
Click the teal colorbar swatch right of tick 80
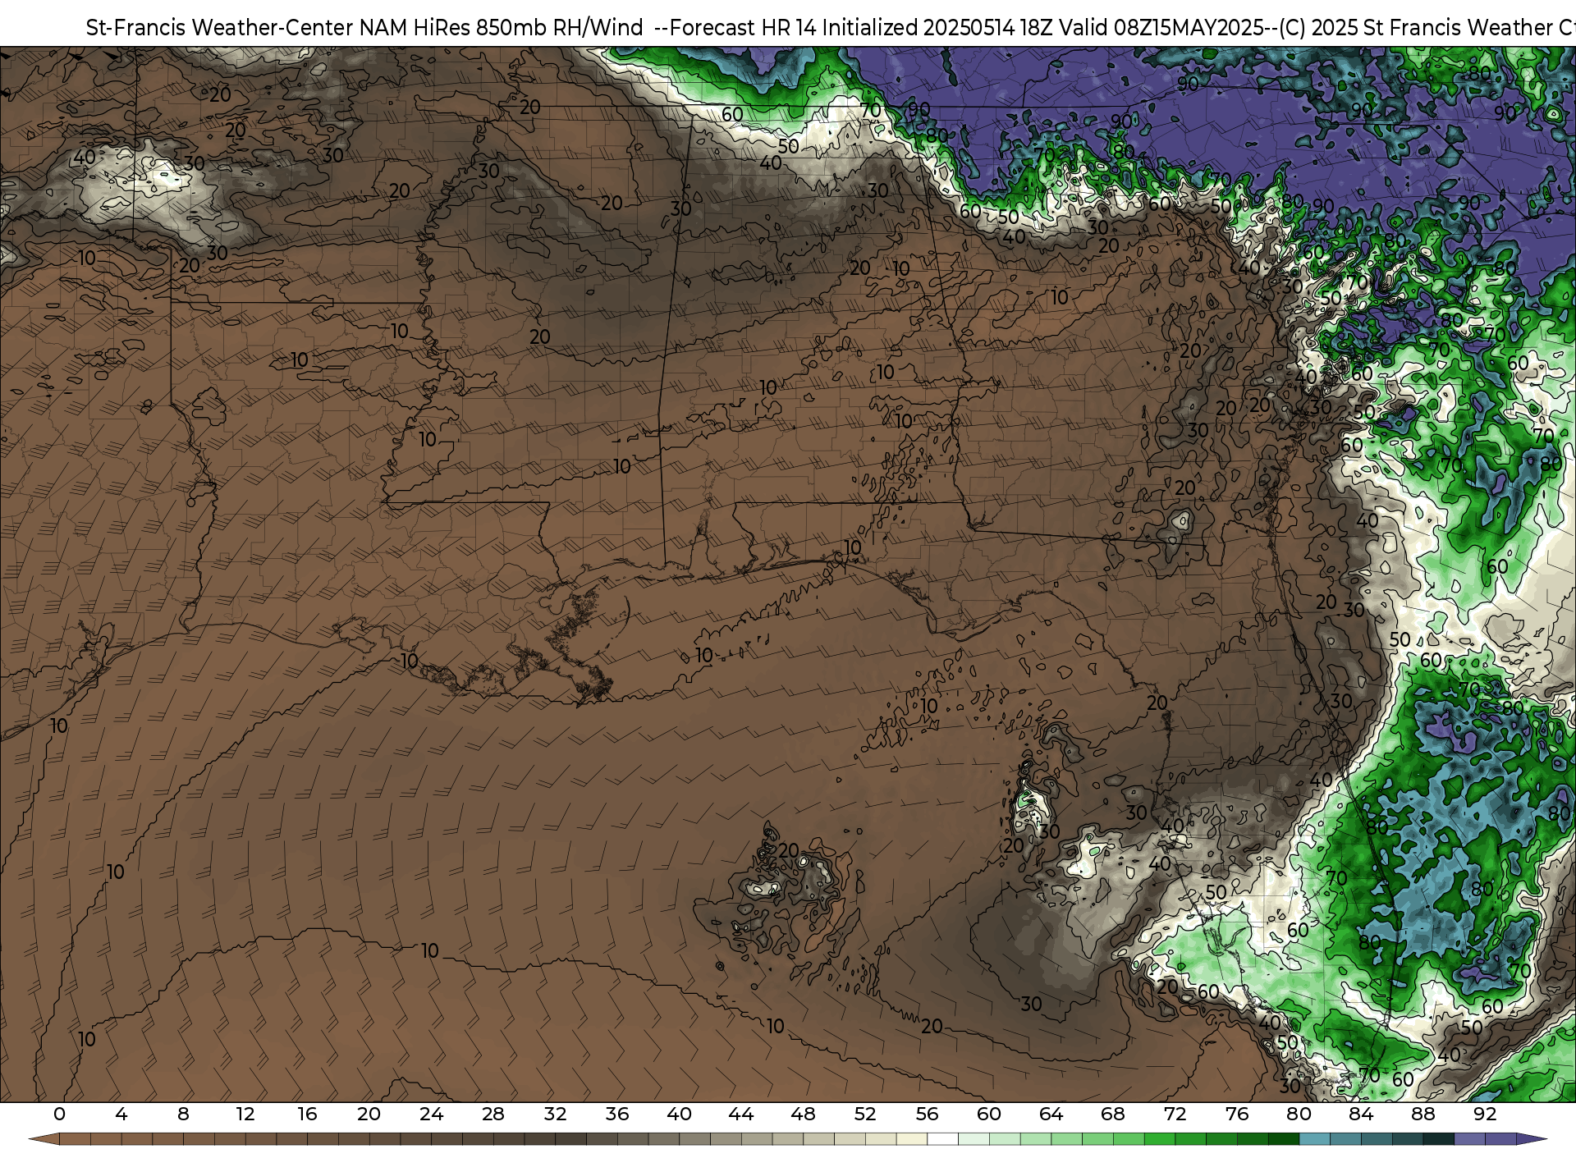1314,1139
